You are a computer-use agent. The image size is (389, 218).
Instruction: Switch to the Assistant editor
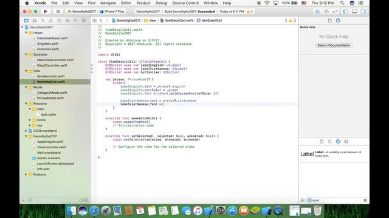pyautogui.click(x=326, y=12)
